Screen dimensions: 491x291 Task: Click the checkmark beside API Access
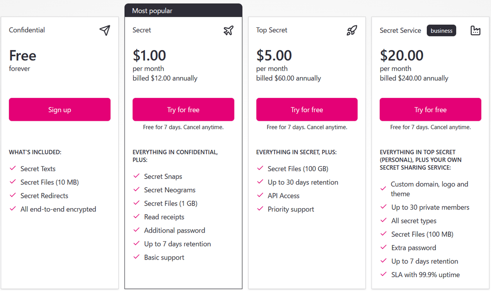click(x=260, y=196)
